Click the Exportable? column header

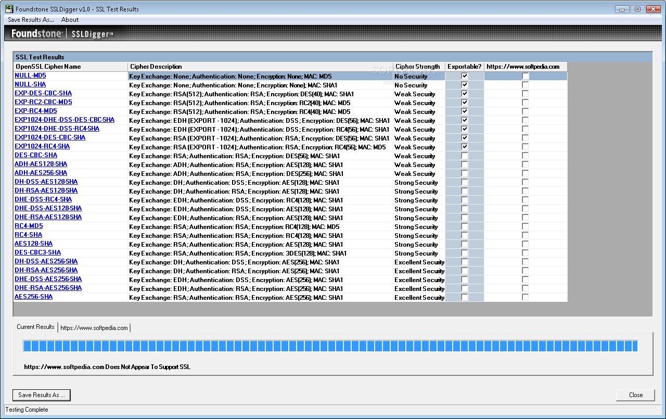coord(465,67)
